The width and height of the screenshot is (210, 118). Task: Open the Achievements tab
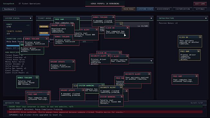click(163, 9)
